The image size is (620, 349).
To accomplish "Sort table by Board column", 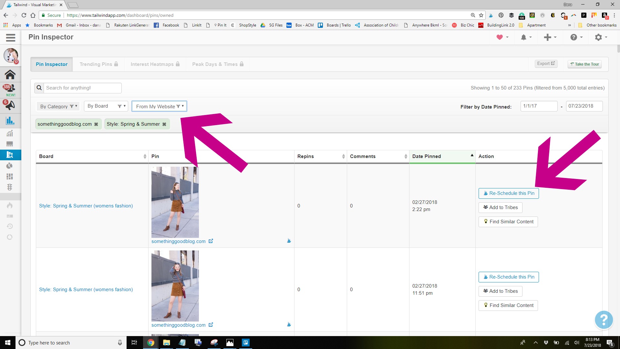I will (x=92, y=156).
